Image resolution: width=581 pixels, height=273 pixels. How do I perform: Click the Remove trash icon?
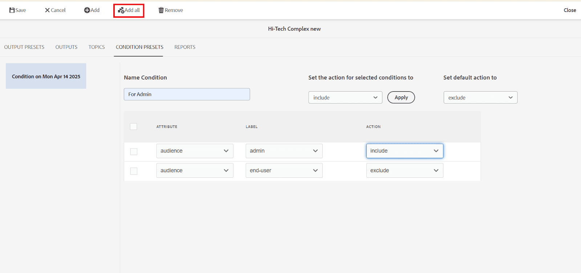[161, 10]
